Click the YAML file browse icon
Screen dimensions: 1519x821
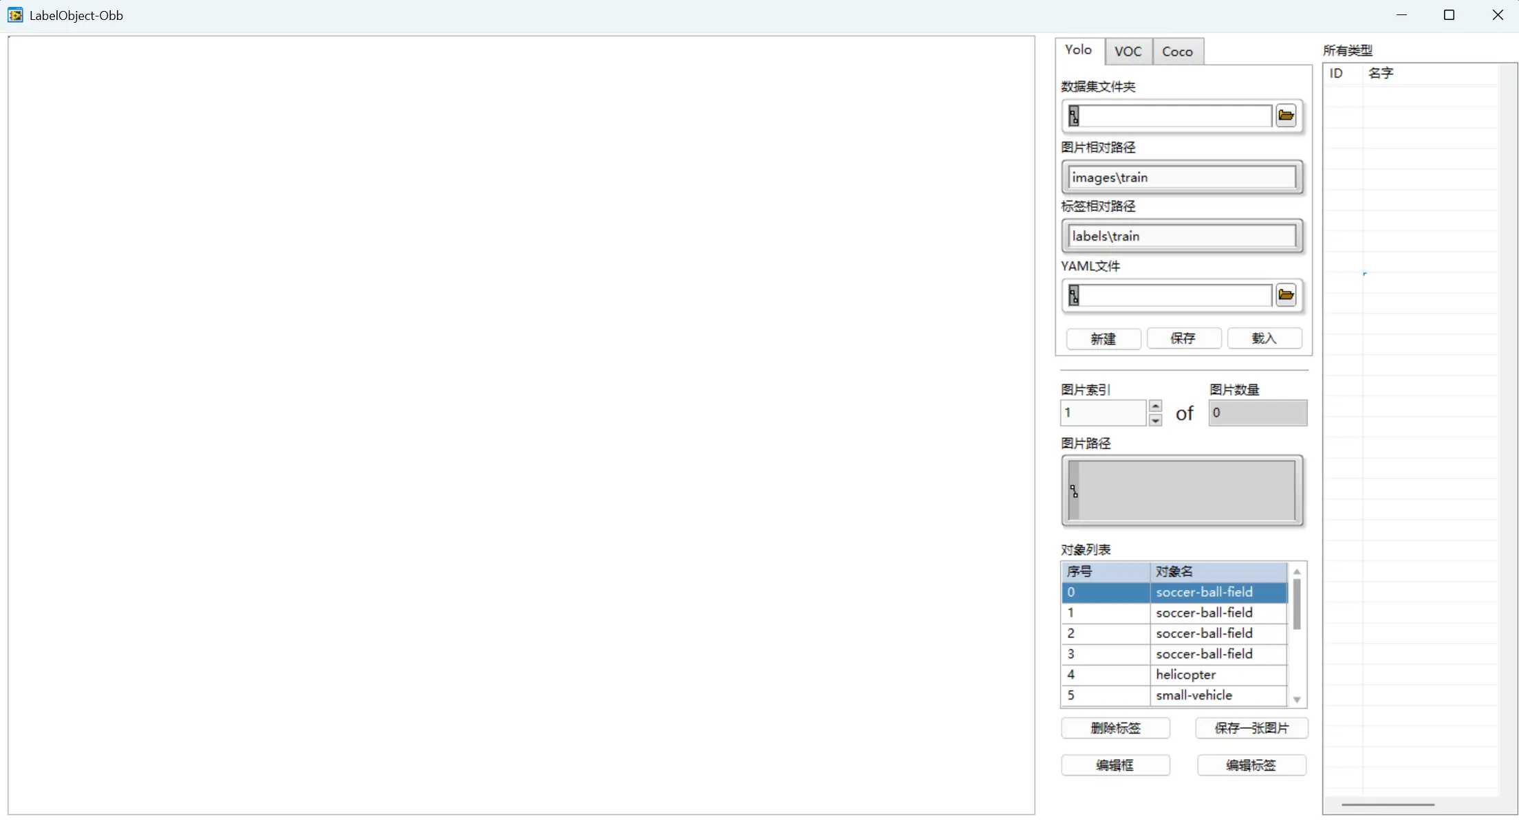[x=1286, y=295]
